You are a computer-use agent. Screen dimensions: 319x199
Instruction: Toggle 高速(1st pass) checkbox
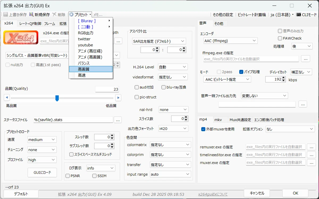33,65
